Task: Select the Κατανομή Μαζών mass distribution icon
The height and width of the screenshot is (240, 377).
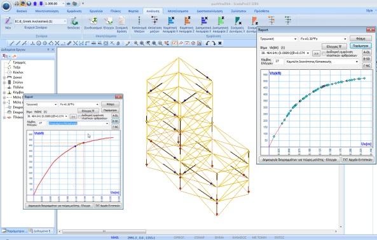Action: point(139,21)
